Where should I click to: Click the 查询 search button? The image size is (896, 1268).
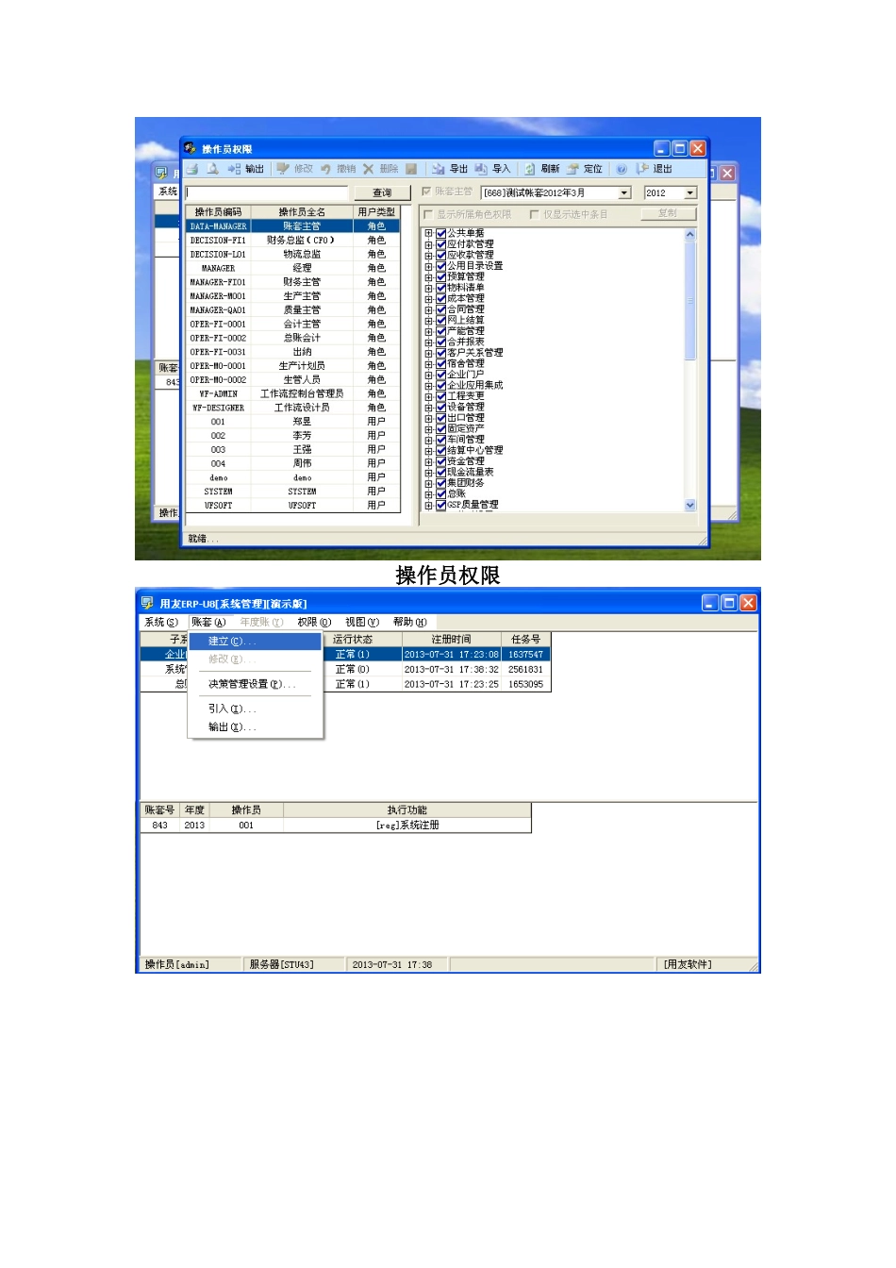pos(382,192)
